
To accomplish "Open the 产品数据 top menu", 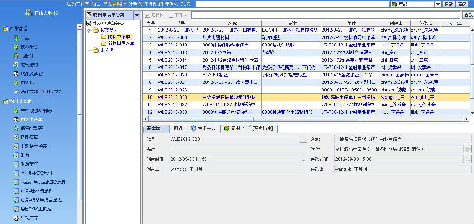I will (113, 4).
